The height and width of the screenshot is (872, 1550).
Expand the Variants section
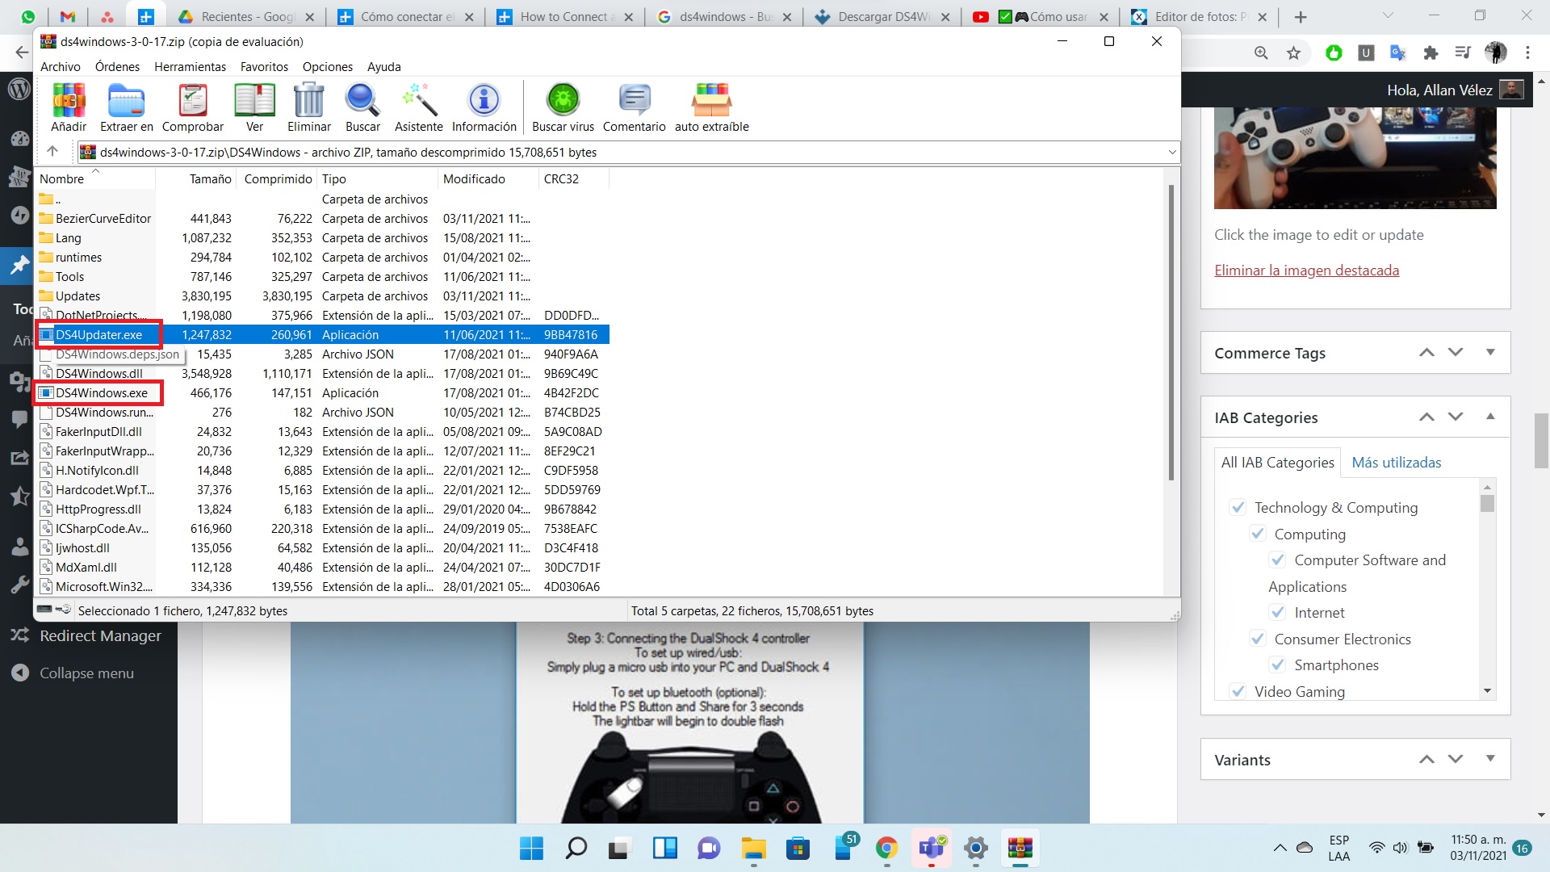pyautogui.click(x=1489, y=759)
